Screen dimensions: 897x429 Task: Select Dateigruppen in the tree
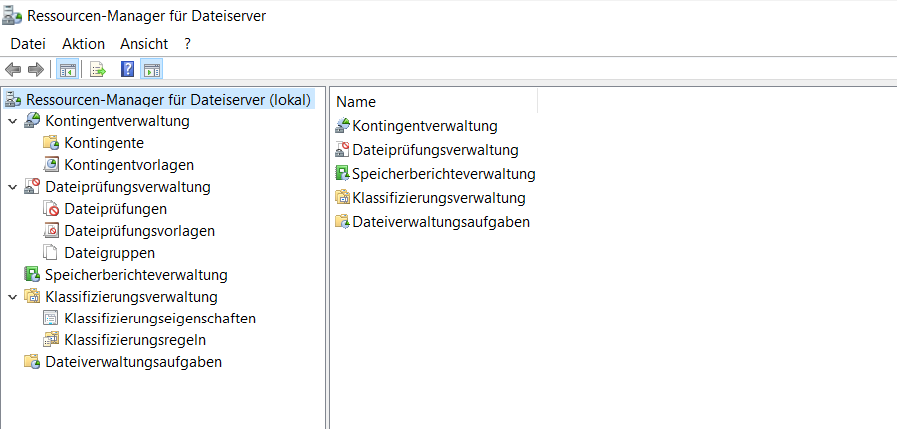(109, 253)
